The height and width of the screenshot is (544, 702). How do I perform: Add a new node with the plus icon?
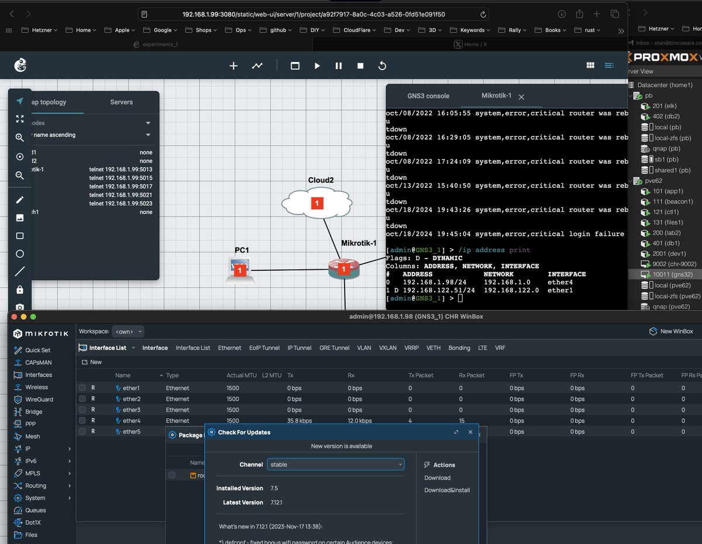pyautogui.click(x=233, y=66)
